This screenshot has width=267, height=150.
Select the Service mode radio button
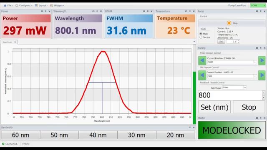201,37
